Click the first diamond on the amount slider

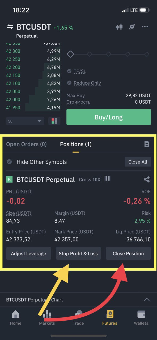70,54
